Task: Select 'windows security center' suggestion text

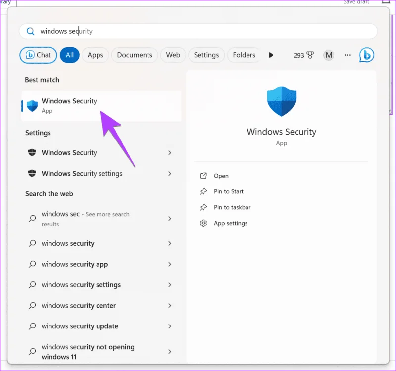Action: pyautogui.click(x=79, y=306)
